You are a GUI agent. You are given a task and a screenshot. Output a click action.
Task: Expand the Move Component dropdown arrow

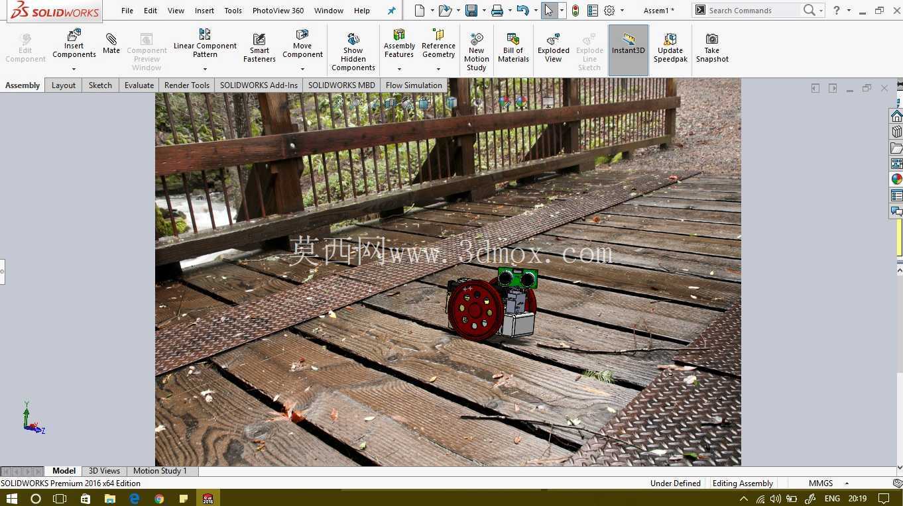pyautogui.click(x=302, y=69)
